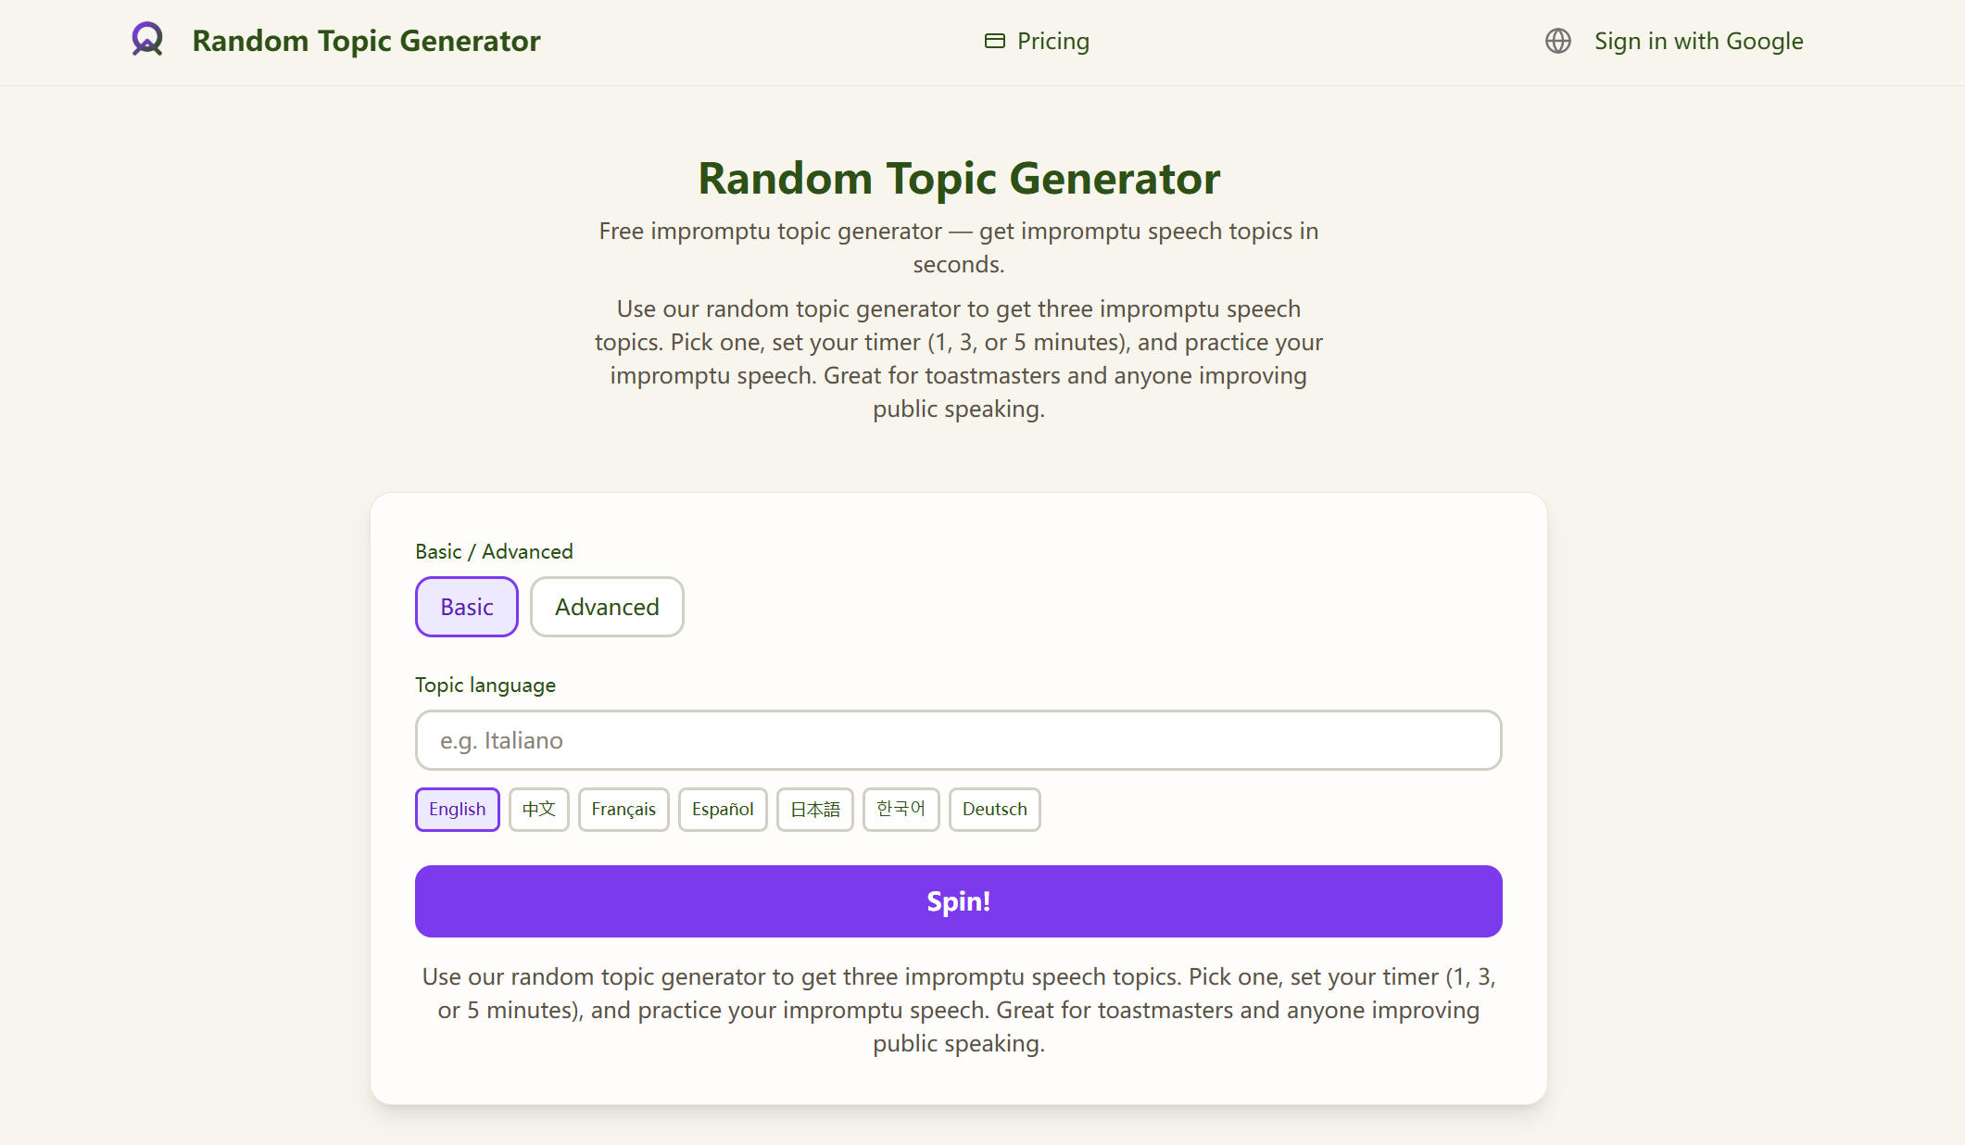Select the Français language option
1965x1145 pixels.
(624, 809)
